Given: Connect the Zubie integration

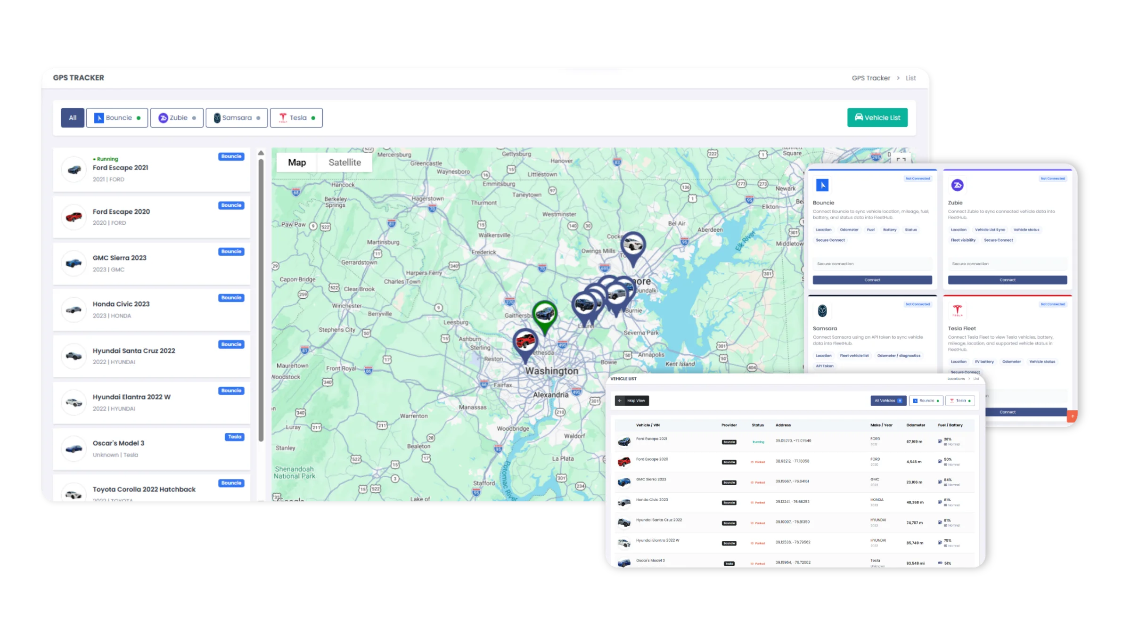Looking at the screenshot, I should 1008,280.
